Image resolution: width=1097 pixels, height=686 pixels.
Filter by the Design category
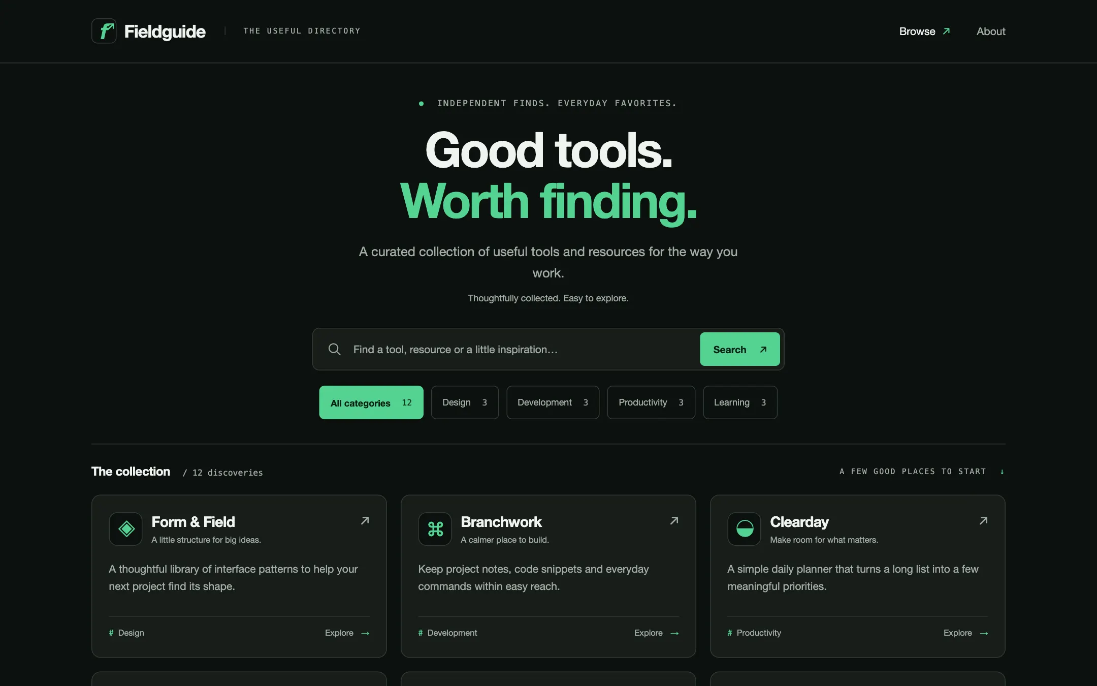465,402
